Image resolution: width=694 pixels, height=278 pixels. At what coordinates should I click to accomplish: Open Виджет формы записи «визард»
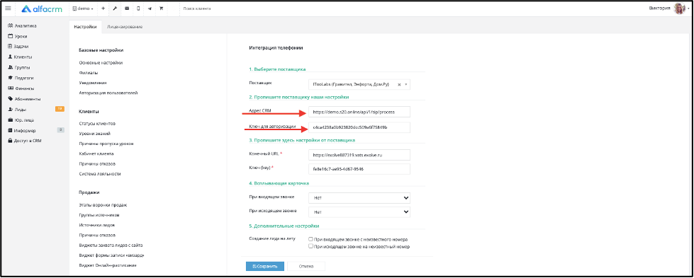pyautogui.click(x=111, y=255)
